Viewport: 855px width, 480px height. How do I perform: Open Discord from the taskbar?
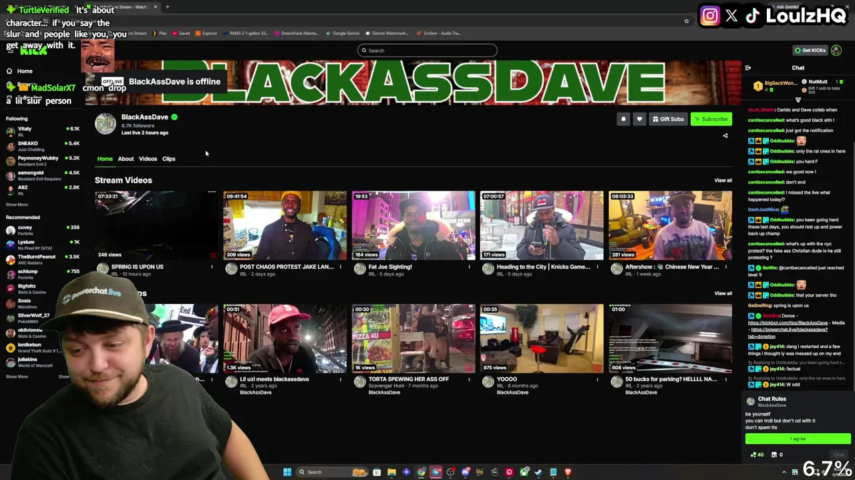pyautogui.click(x=465, y=472)
